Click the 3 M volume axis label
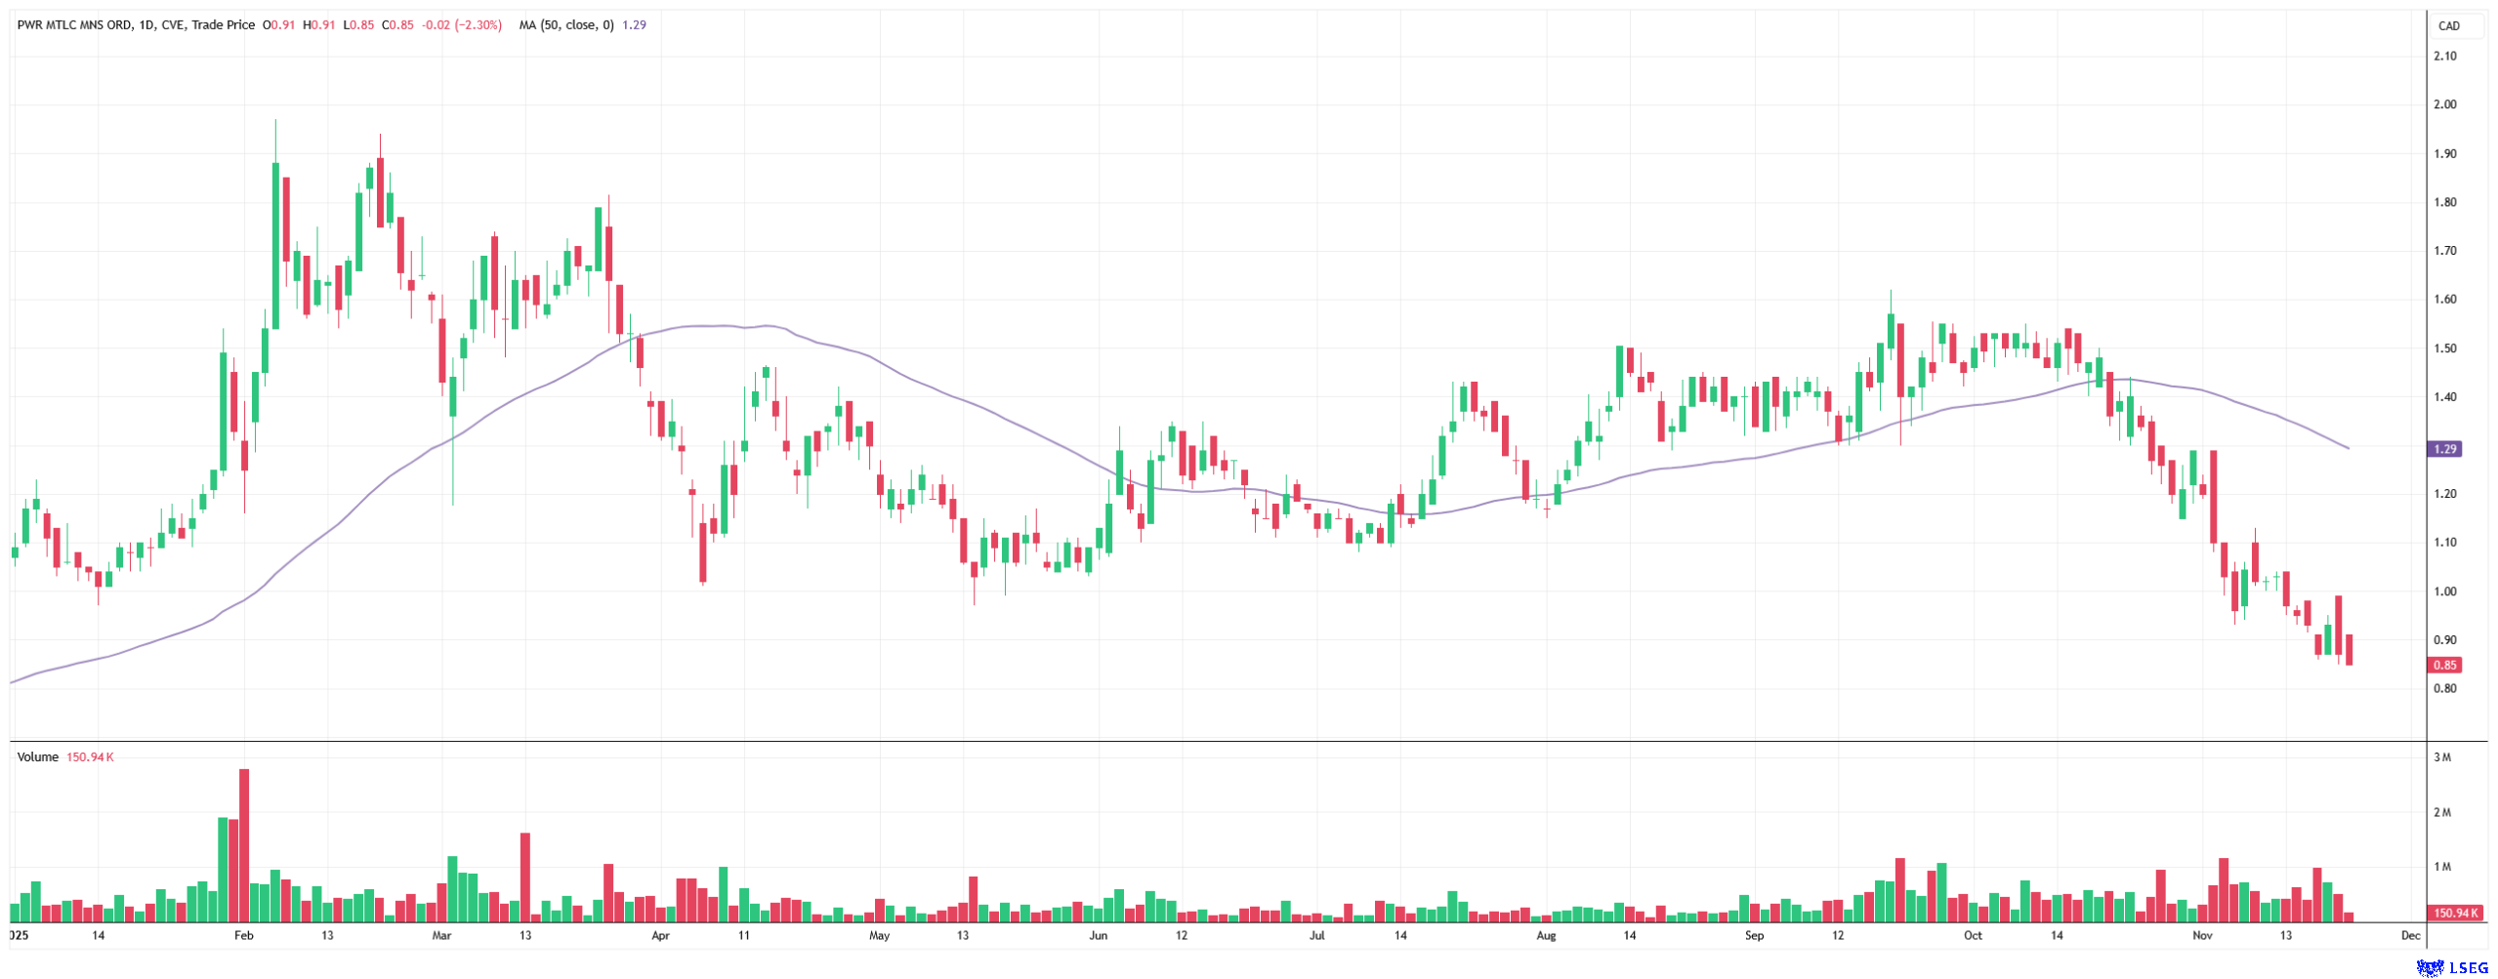Screen dimensions: 2498x979 click(x=2441, y=757)
